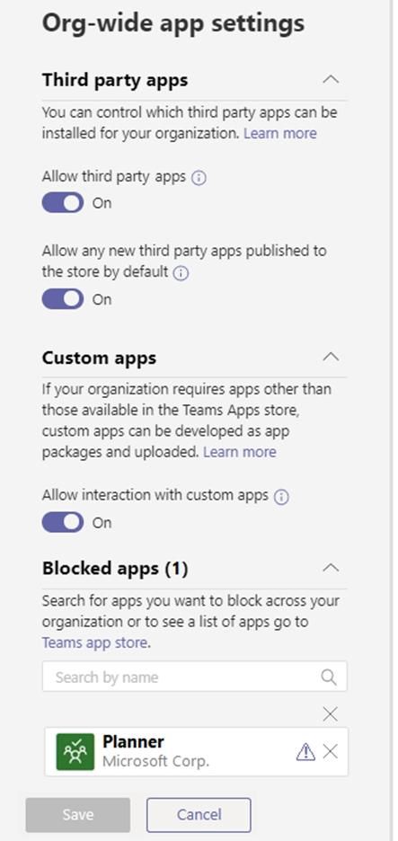Open Learn more link for custom apps
The width and height of the screenshot is (398, 841).
[240, 452]
